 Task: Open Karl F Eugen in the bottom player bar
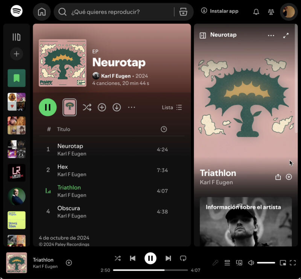click(x=45, y=266)
